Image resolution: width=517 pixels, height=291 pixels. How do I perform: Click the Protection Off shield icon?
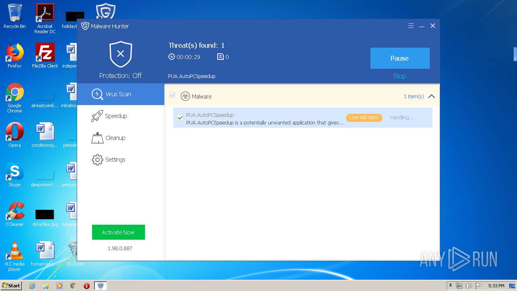121,54
